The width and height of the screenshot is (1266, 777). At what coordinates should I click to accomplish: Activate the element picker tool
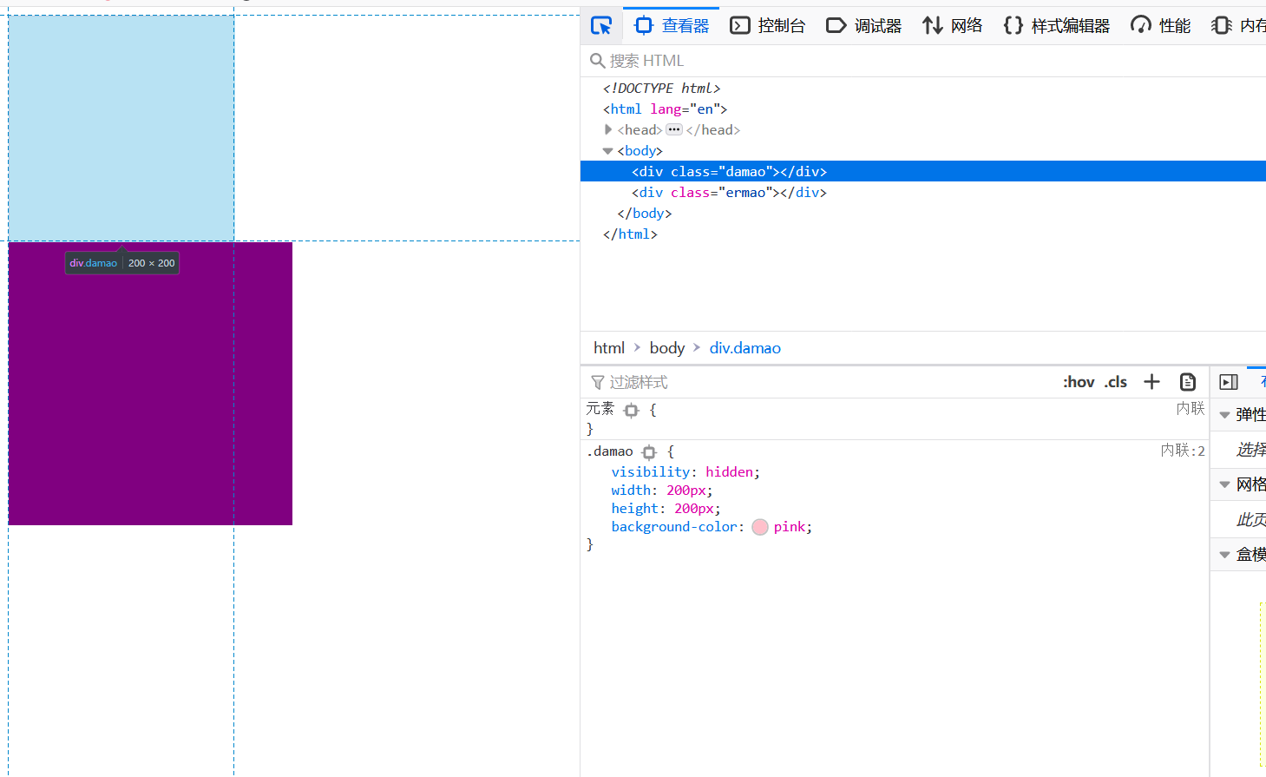pyautogui.click(x=601, y=26)
